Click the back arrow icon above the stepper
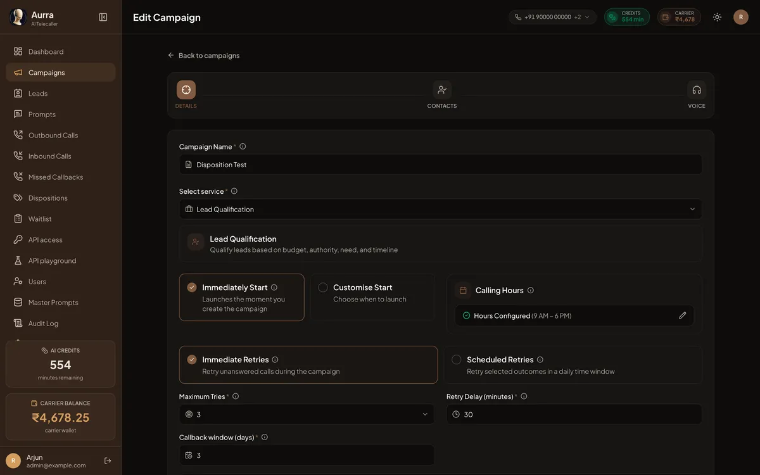The width and height of the screenshot is (760, 475). pyautogui.click(x=171, y=55)
